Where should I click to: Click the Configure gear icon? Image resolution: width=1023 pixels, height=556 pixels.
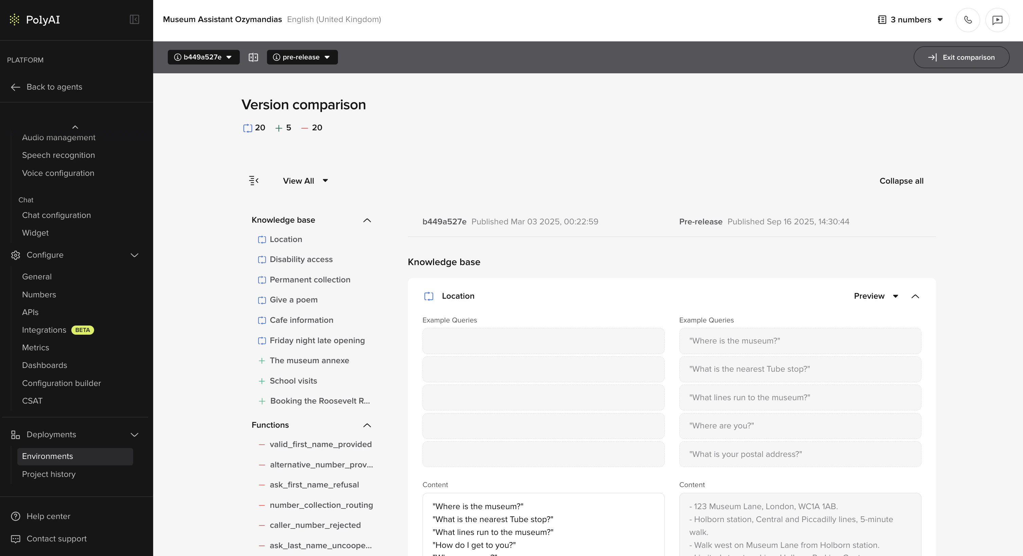point(16,255)
